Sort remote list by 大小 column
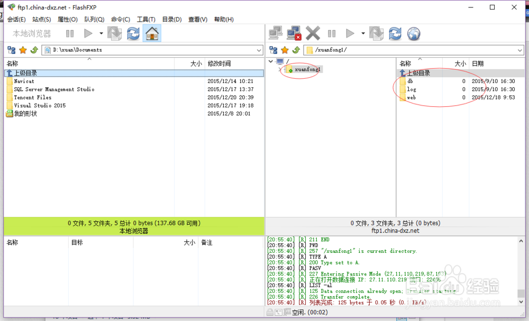Viewport: 529px width, 321px height. [x=455, y=63]
